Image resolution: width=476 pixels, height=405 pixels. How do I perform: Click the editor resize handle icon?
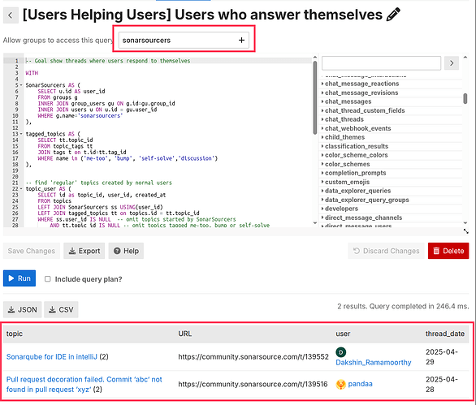coord(466,231)
